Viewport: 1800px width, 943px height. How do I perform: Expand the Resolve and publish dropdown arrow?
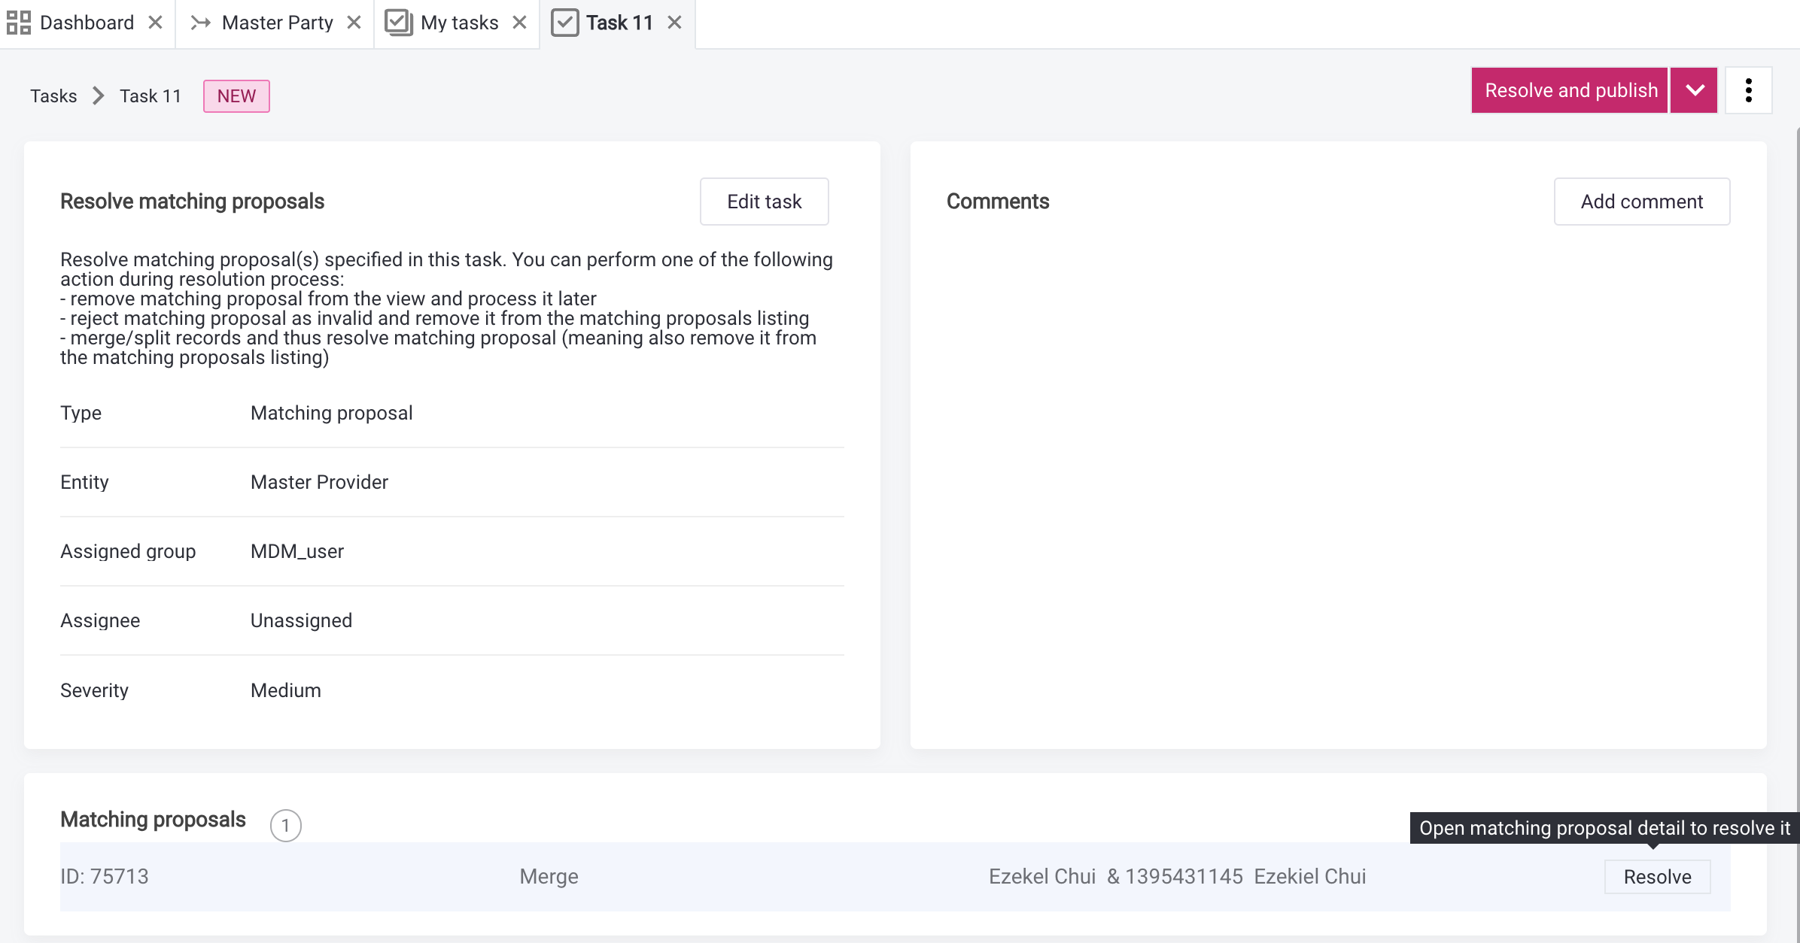point(1694,89)
